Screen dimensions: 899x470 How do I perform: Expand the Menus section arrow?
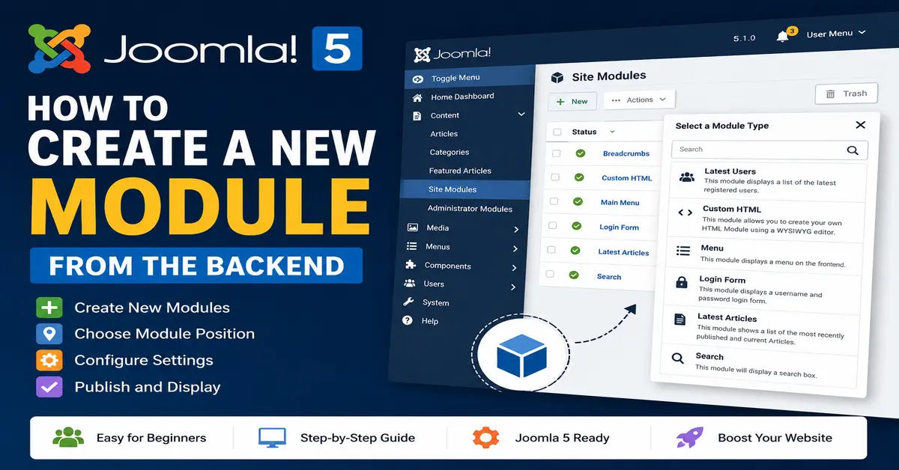515,248
